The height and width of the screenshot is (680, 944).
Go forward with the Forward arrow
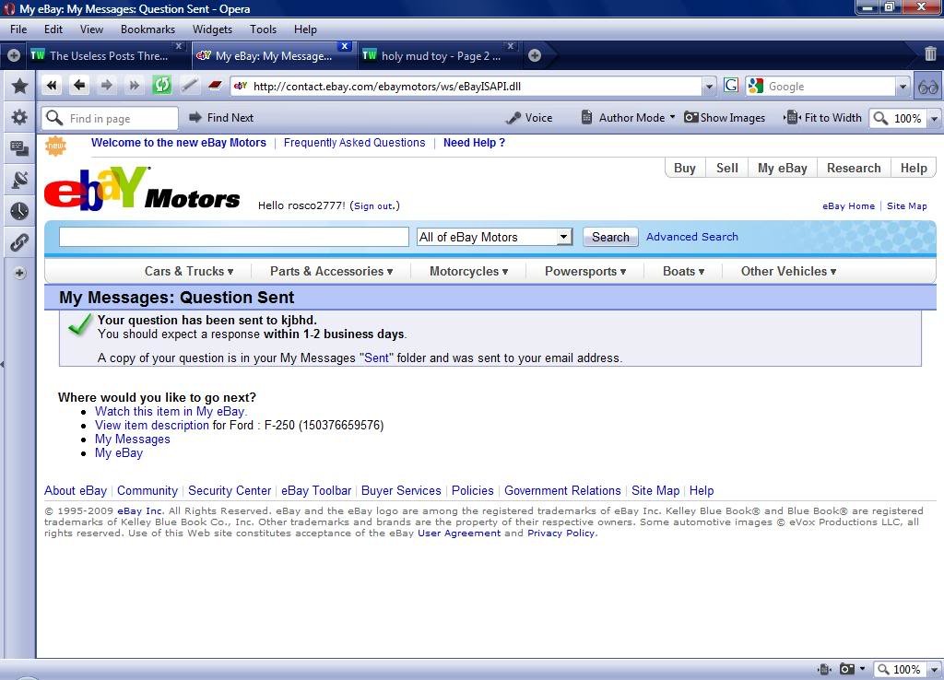click(x=107, y=86)
